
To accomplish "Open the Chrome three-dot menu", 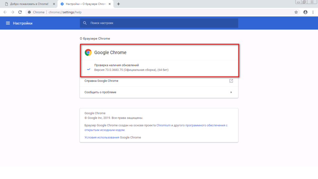I will (x=313, y=12).
